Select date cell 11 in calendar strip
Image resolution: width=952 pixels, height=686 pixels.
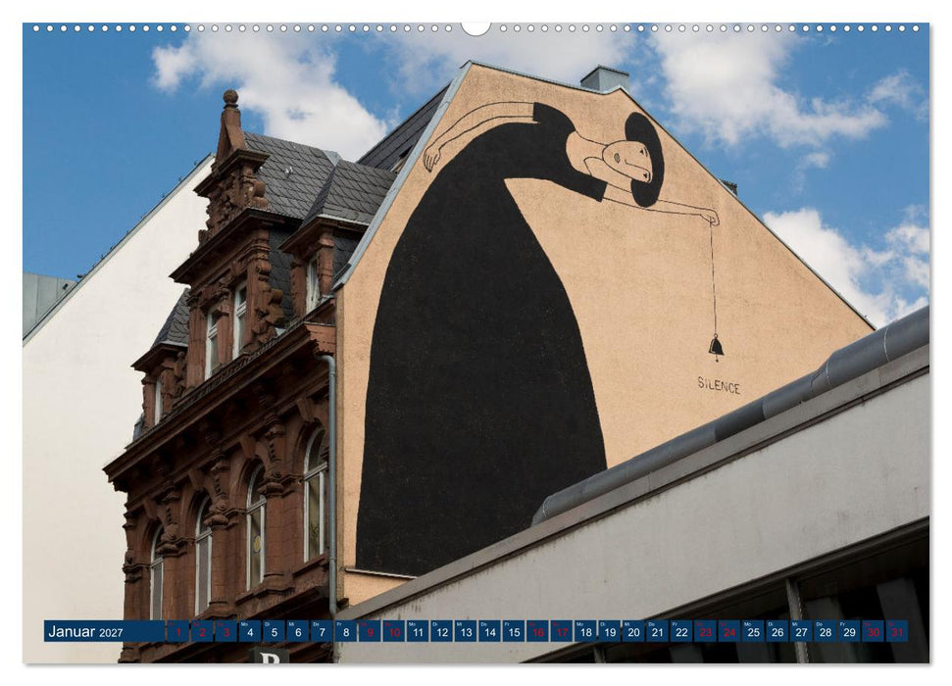pyautogui.click(x=418, y=631)
